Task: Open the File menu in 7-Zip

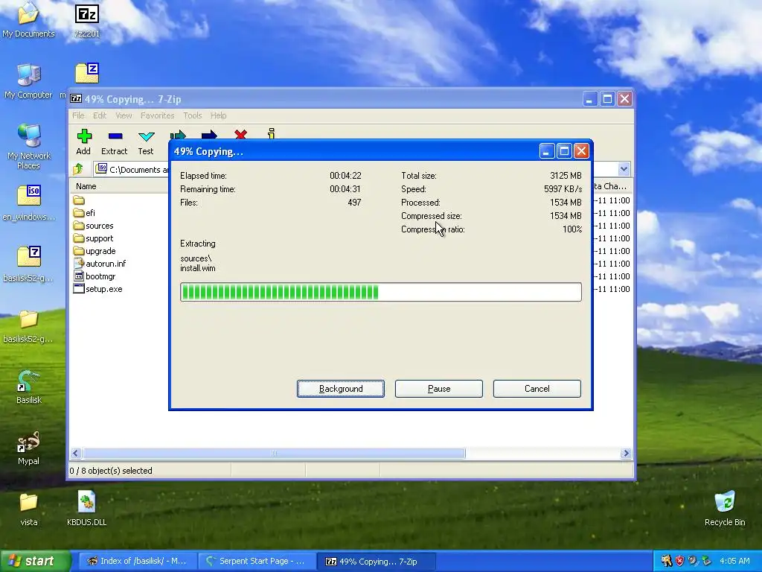Action: 78,115
